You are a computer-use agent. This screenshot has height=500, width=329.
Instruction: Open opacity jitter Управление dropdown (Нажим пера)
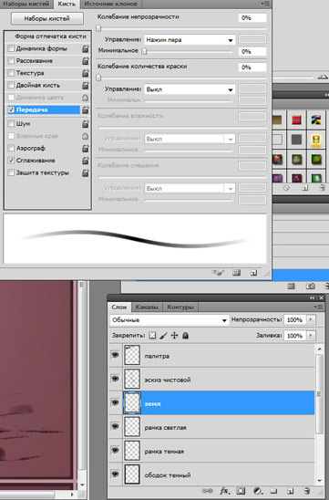point(190,40)
